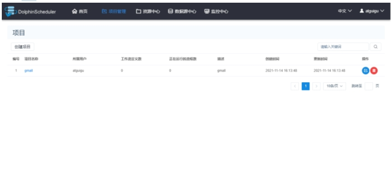Click the 项目 page heading

click(x=19, y=33)
